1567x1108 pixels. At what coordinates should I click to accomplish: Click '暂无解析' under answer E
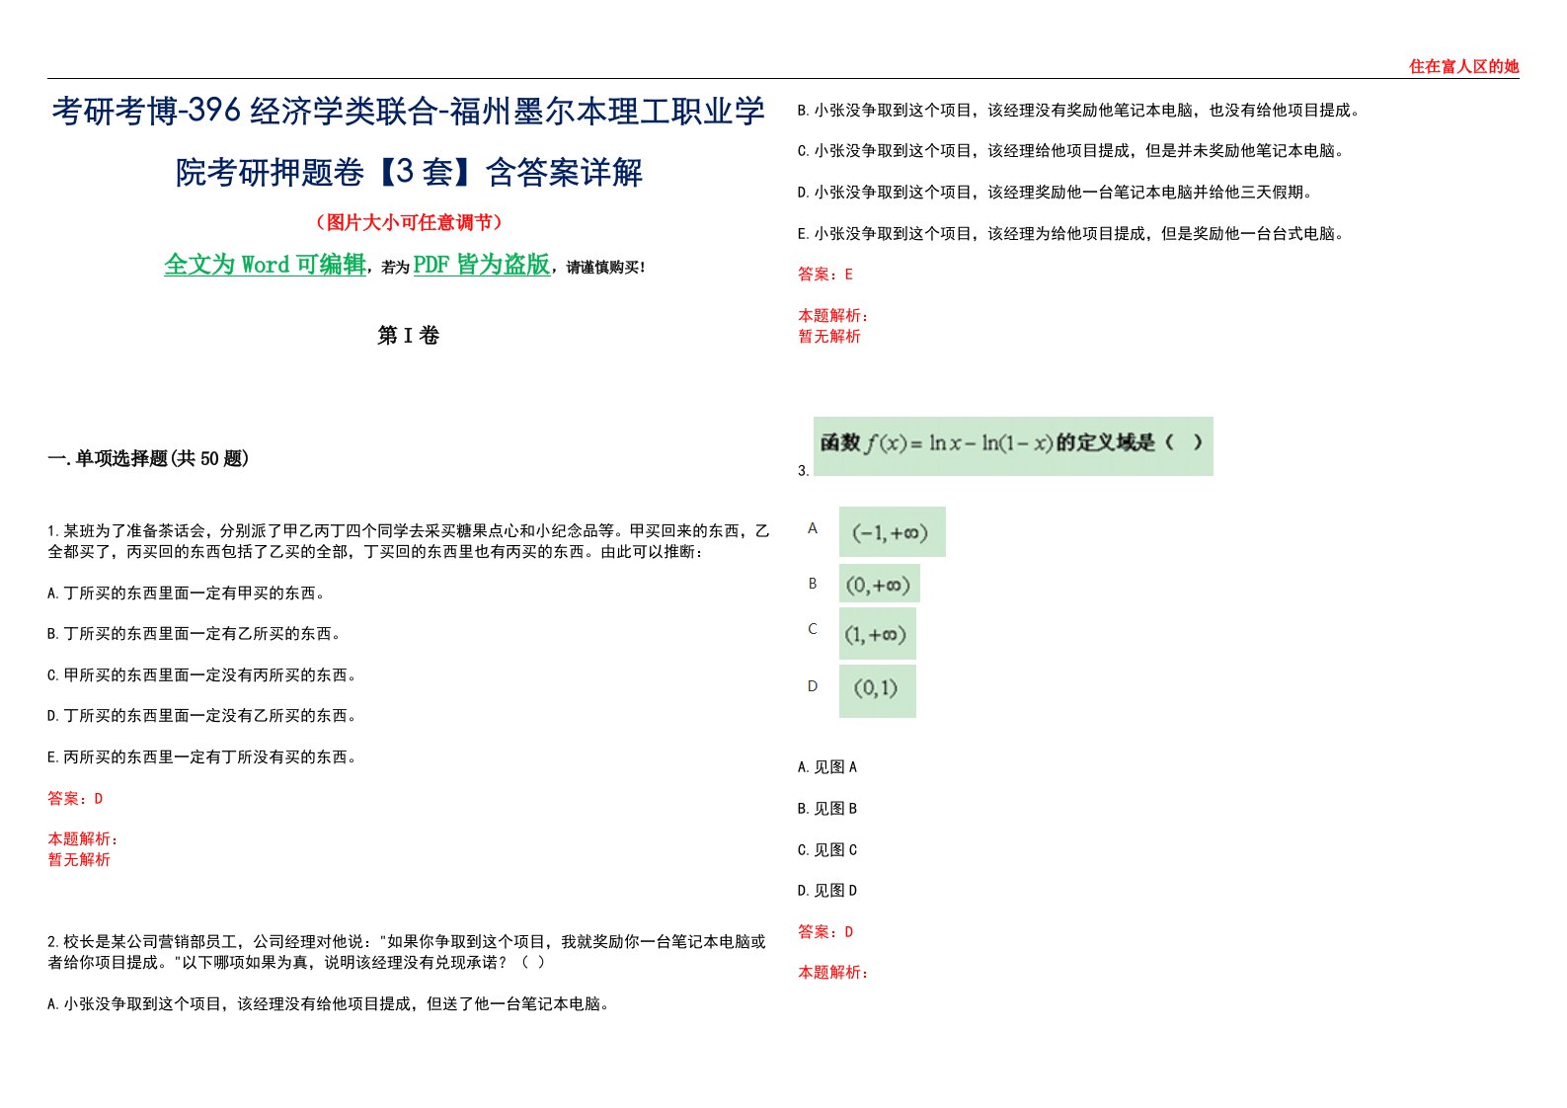pos(829,337)
